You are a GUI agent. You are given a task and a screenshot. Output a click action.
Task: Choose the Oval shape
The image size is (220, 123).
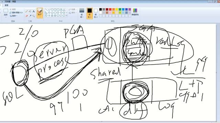(x=52, y=10)
